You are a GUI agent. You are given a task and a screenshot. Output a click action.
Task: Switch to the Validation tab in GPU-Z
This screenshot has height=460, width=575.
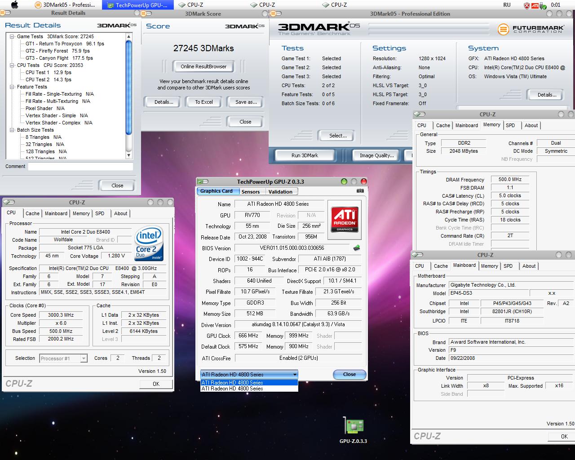pos(280,191)
